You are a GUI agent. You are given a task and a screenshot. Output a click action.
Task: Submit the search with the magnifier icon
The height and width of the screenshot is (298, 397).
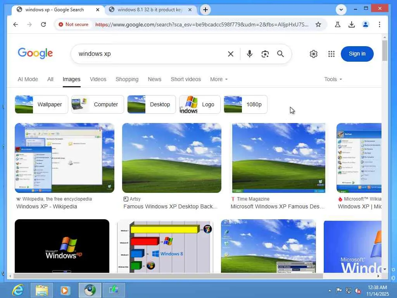point(280,54)
